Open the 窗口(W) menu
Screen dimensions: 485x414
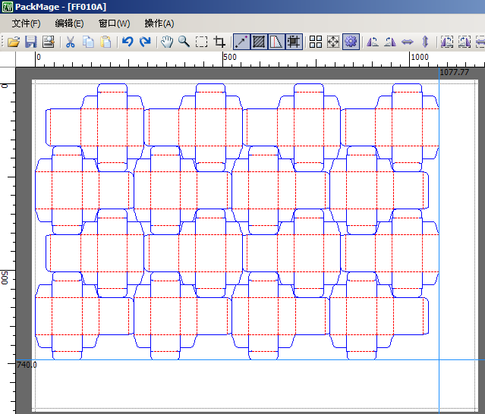pos(114,24)
